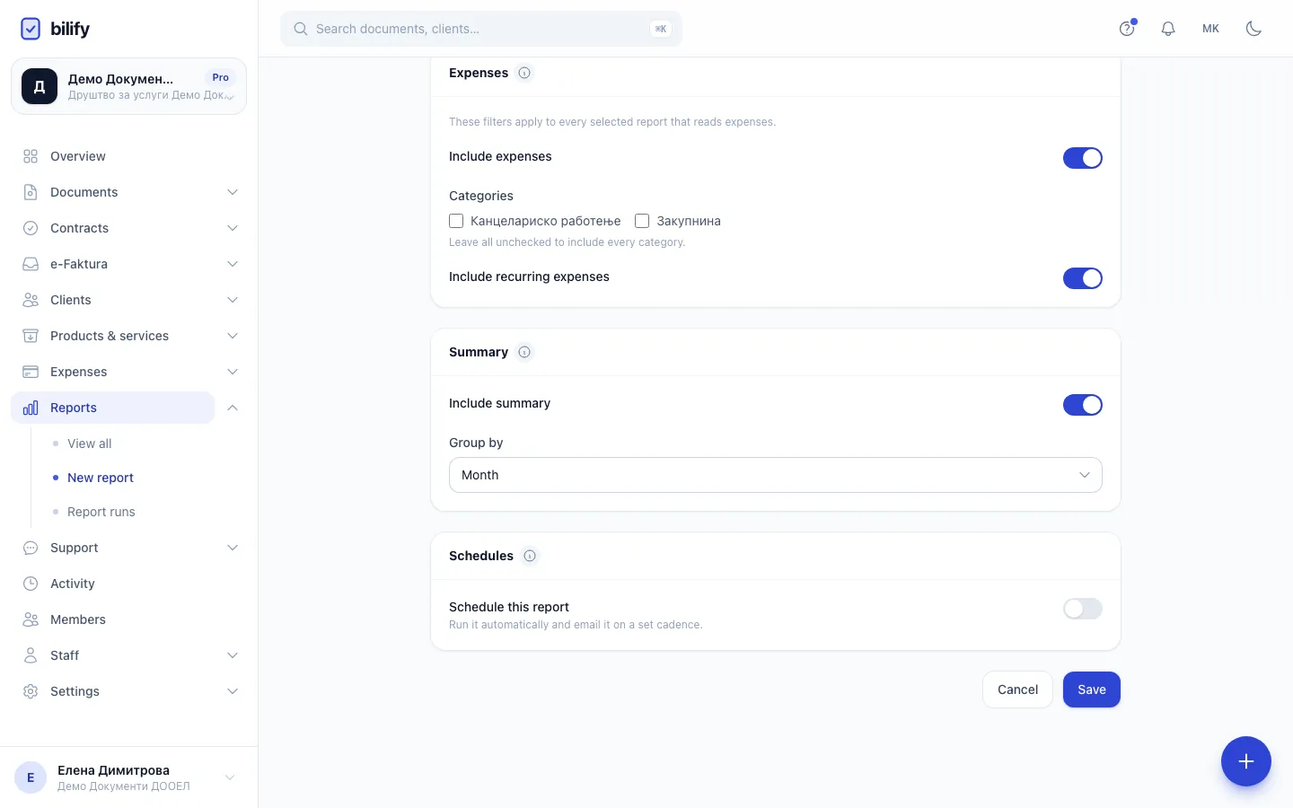Select New report in sidebar
The height and width of the screenshot is (808, 1293).
coord(101,478)
